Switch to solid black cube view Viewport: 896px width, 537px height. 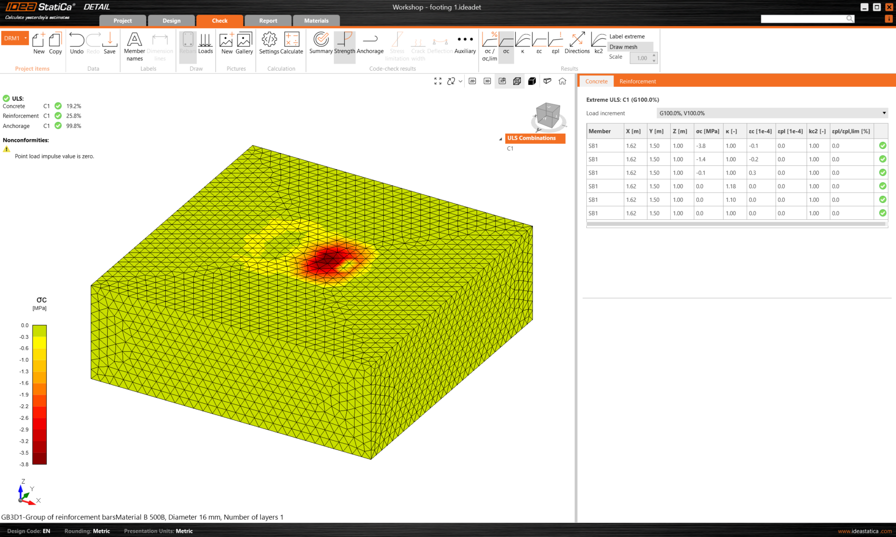tap(532, 81)
